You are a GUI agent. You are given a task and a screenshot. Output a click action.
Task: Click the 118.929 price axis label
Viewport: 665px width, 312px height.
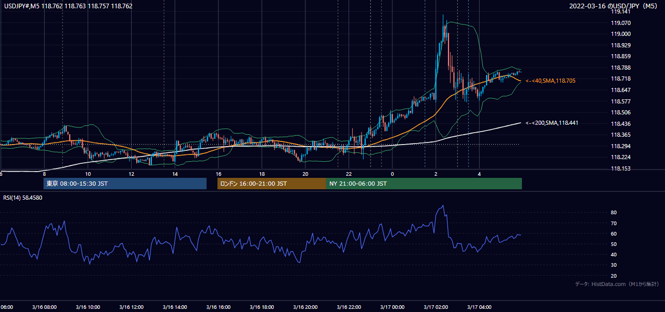(x=620, y=45)
